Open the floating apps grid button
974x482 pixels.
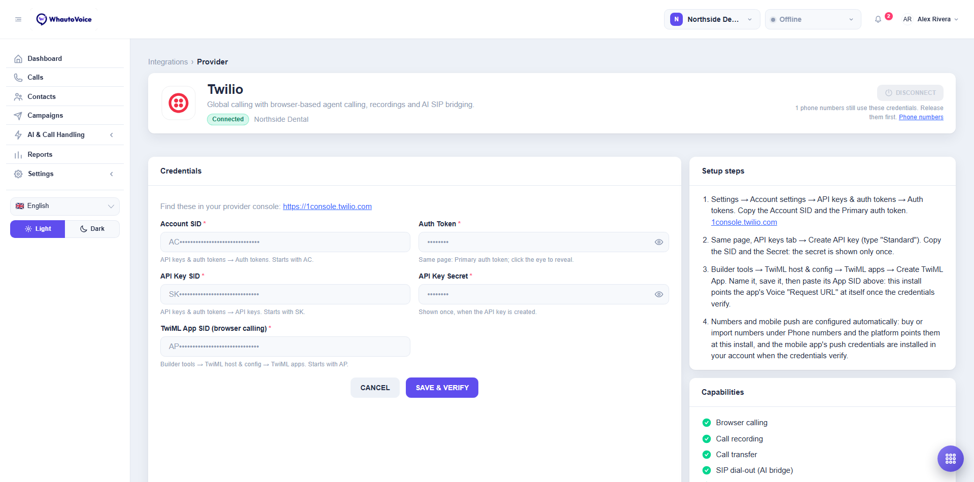(x=950, y=459)
